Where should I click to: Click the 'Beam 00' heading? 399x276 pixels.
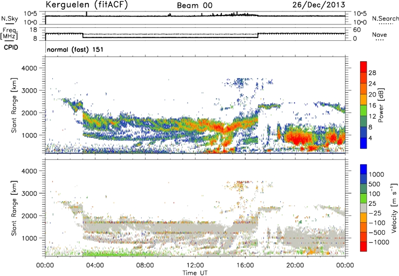[195, 5]
